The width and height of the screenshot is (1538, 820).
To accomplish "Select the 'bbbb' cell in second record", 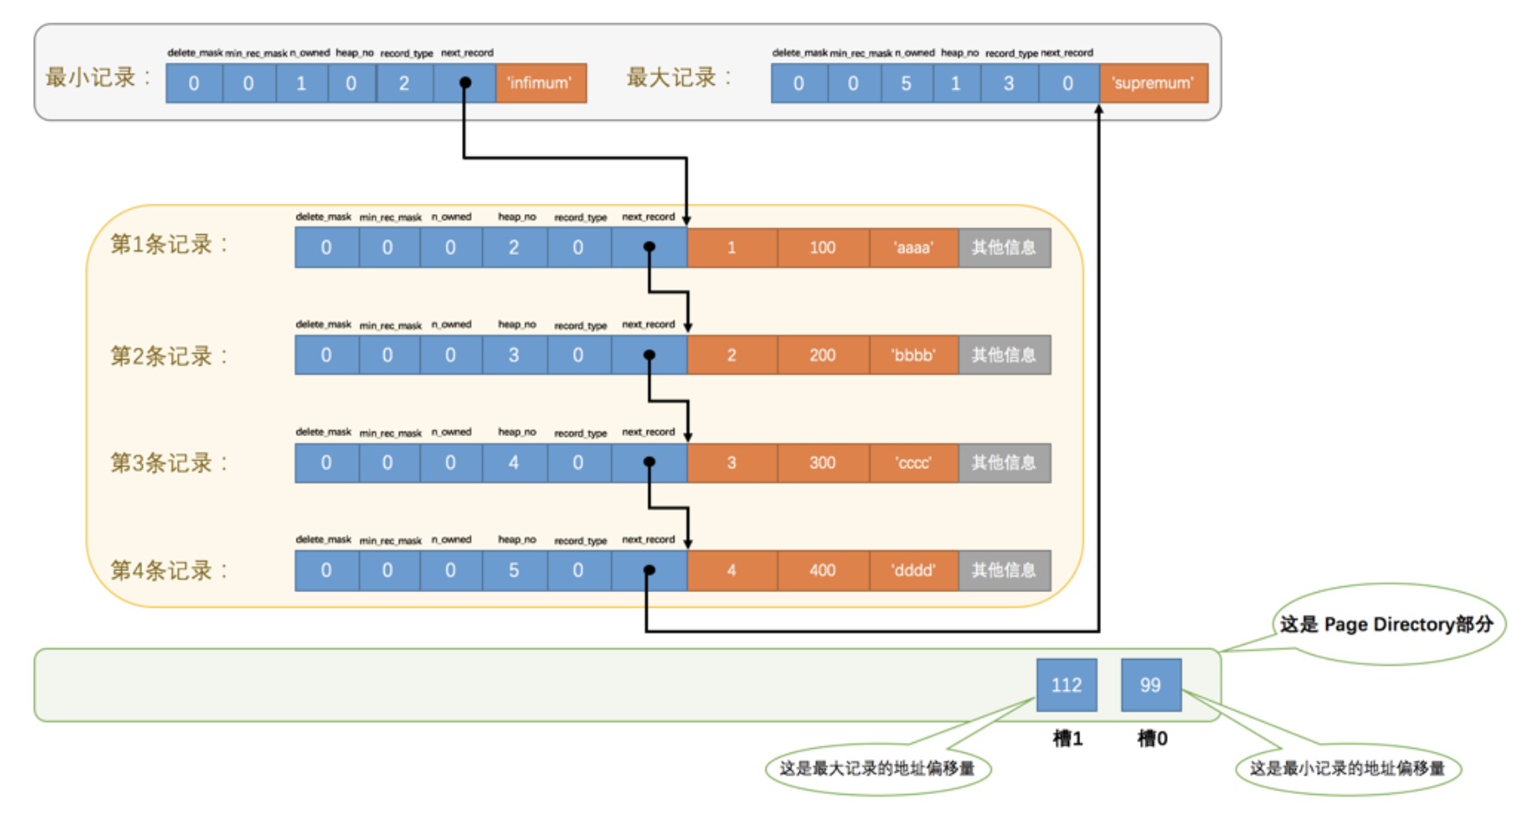I will [x=913, y=355].
